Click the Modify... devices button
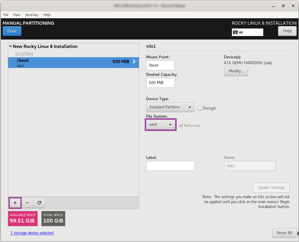The height and width of the screenshot is (242, 299). [x=236, y=71]
